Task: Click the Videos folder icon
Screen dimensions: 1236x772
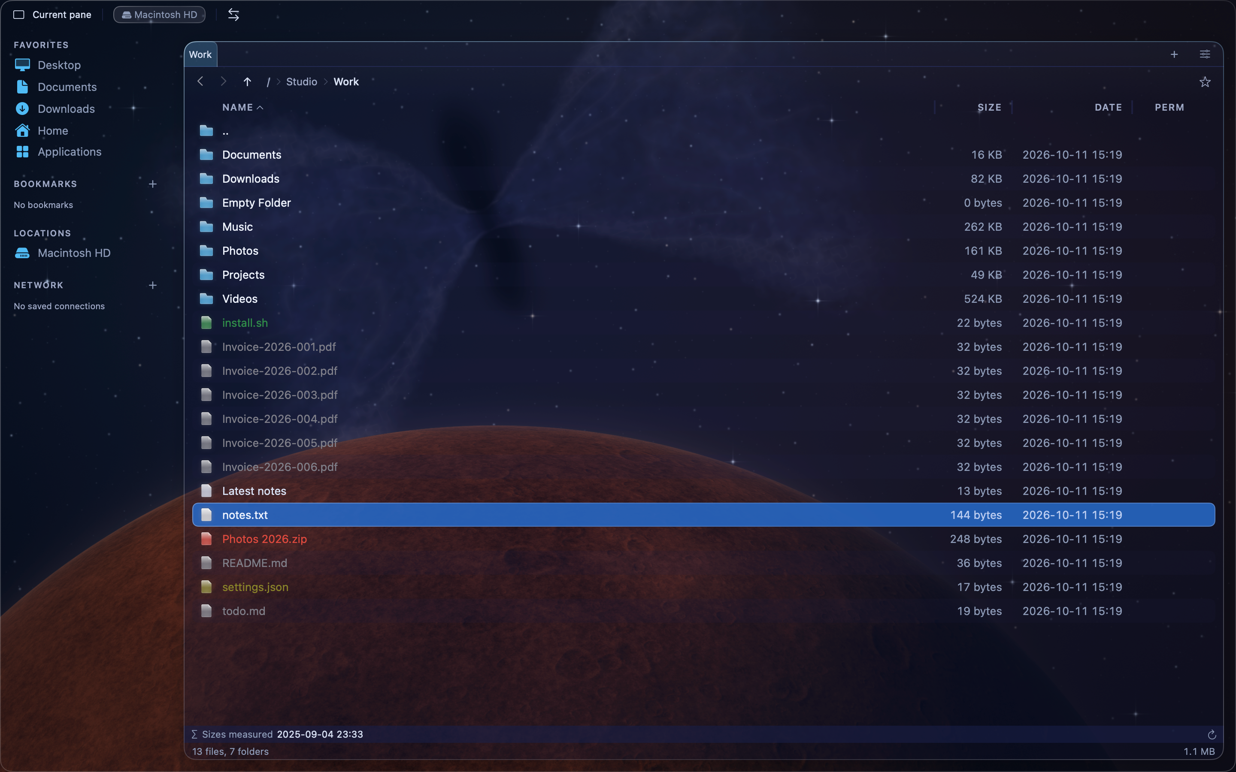Action: coord(206,299)
